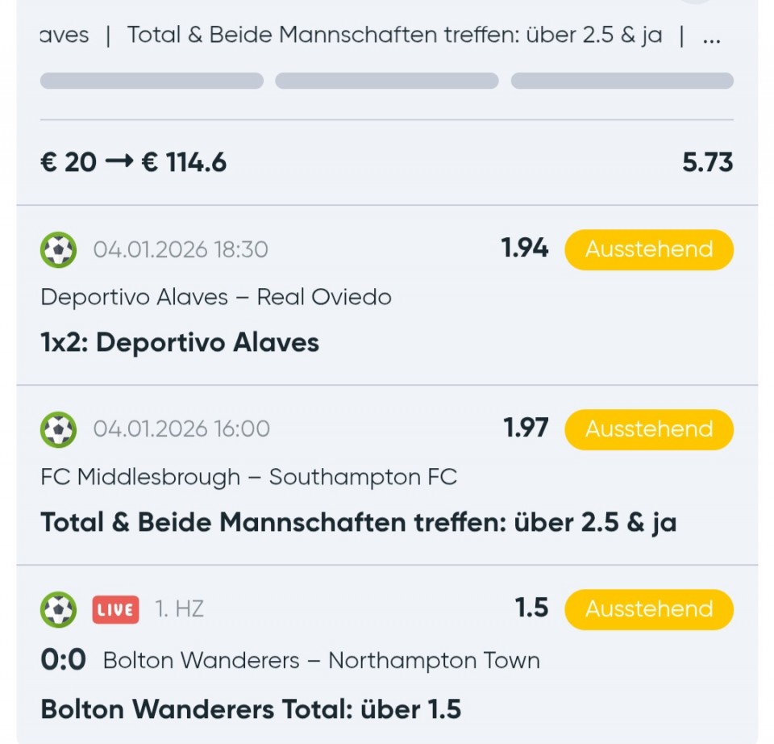This screenshot has height=744, width=774.
Task: Select the '1x2: Deportivo Alaves' bet selection
Action: pyautogui.click(x=180, y=343)
